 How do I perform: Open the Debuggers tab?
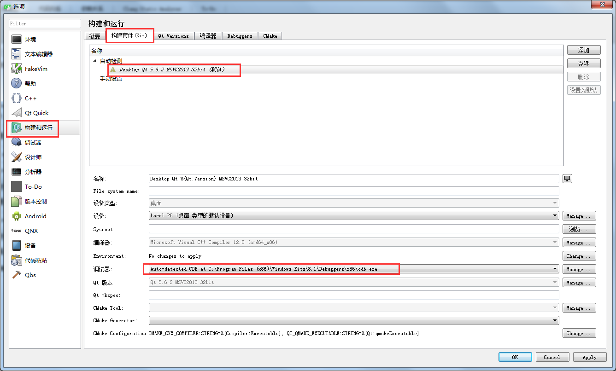[x=240, y=35]
